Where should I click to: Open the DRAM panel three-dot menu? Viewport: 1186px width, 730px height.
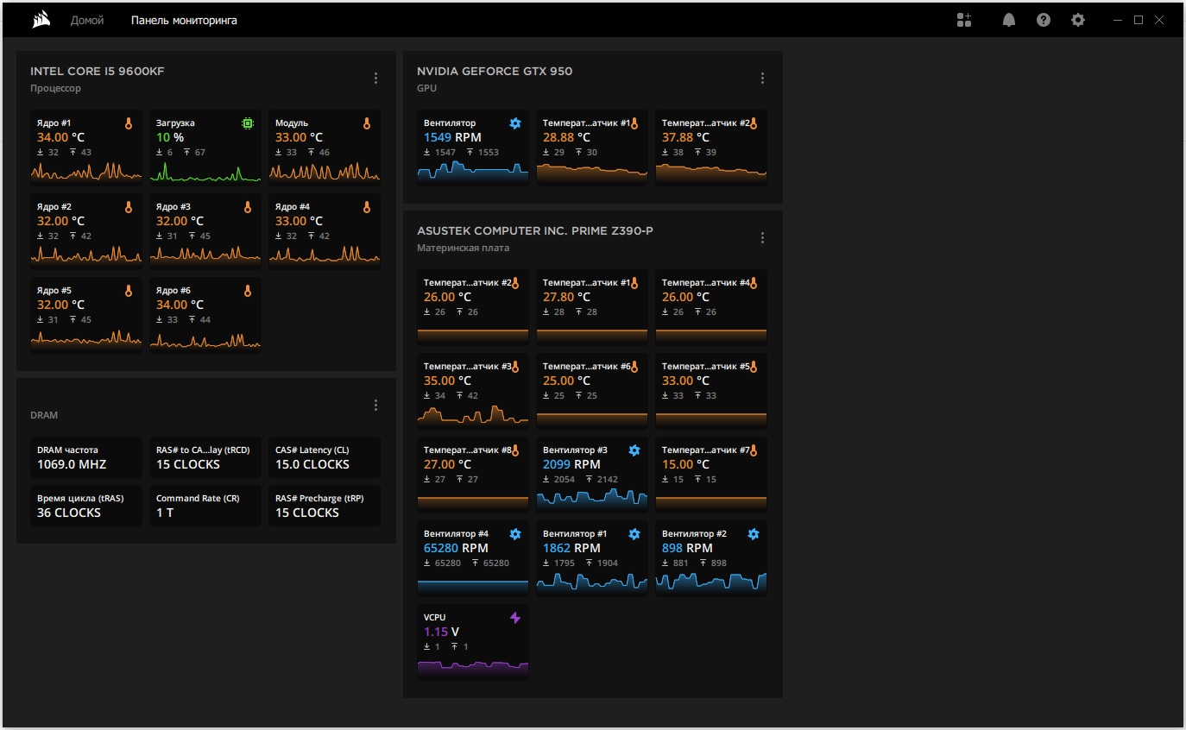375,406
